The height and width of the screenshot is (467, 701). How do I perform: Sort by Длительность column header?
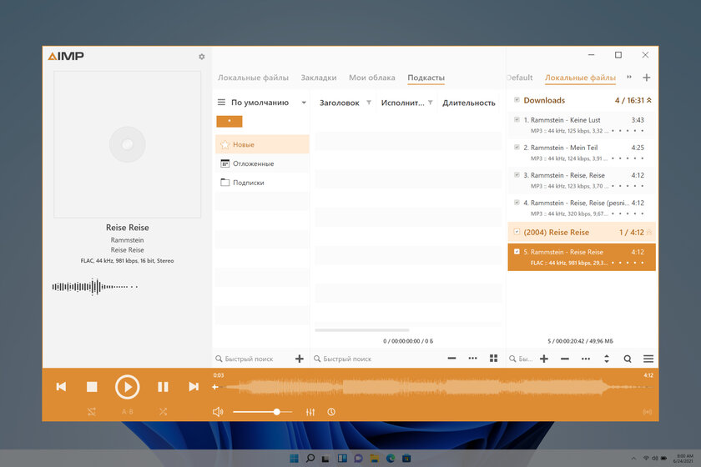[469, 103]
